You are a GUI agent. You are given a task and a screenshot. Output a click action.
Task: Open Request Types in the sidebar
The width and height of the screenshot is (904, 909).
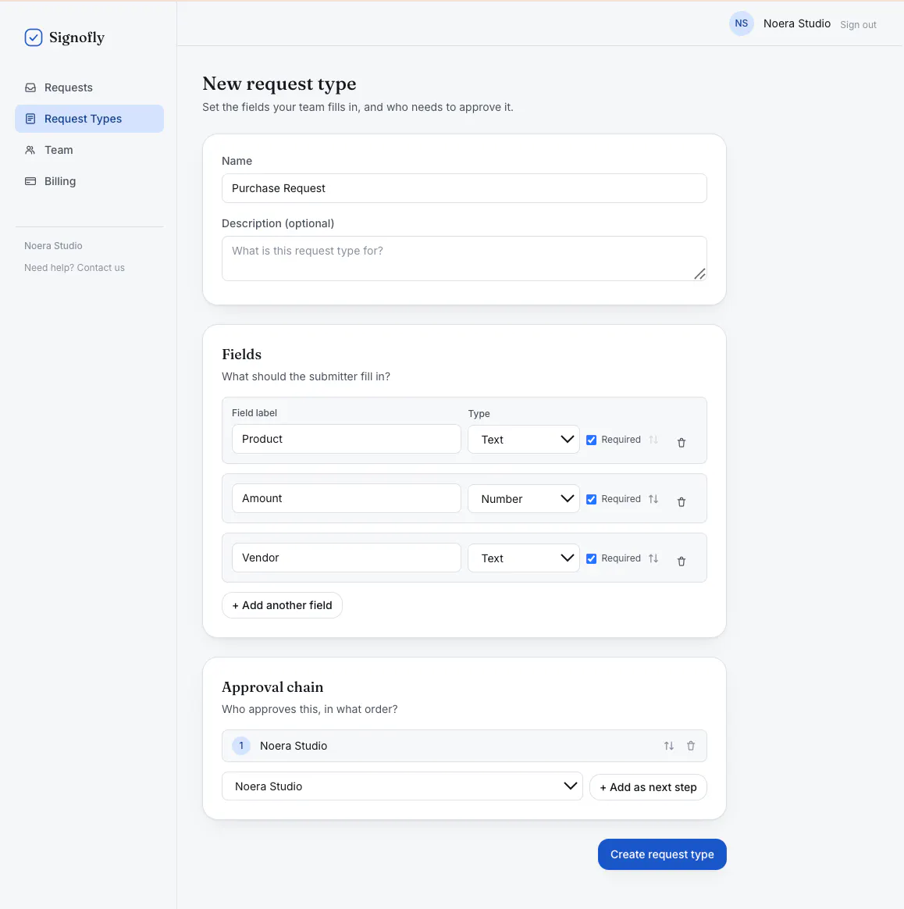click(89, 119)
